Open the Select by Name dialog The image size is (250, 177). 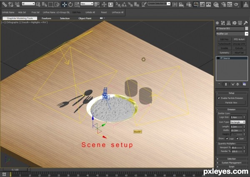(x=44, y=4)
